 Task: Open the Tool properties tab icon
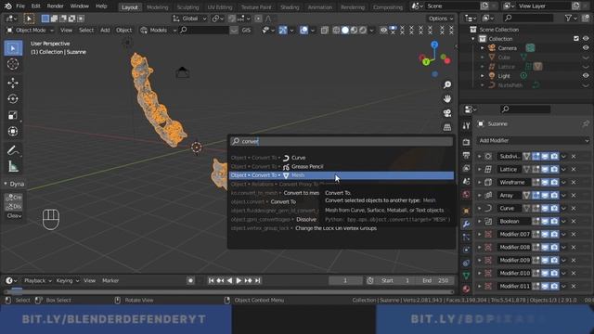click(466, 126)
